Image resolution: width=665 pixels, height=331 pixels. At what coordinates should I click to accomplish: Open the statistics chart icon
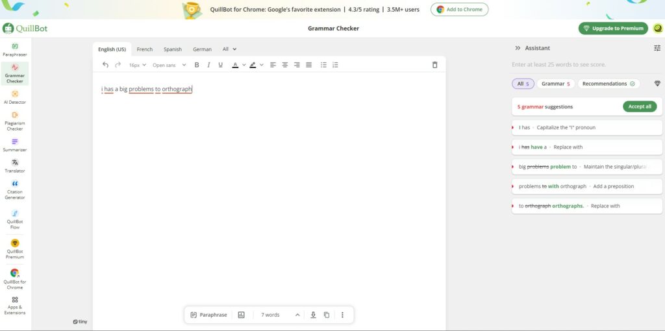[x=242, y=315]
